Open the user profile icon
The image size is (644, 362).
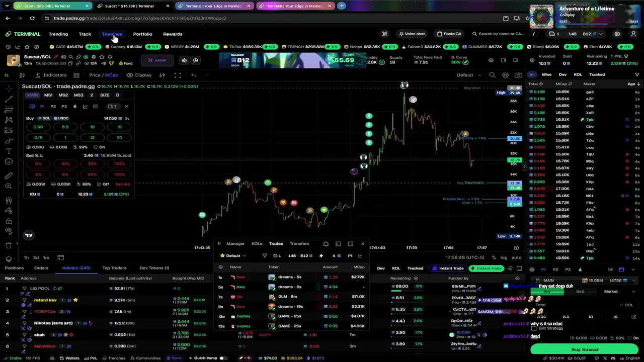tap(633, 34)
